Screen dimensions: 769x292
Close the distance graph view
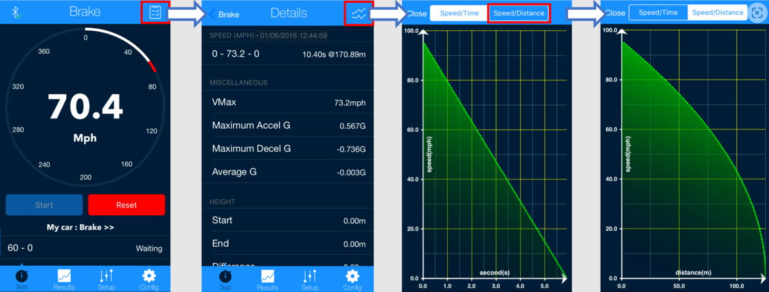pos(615,13)
